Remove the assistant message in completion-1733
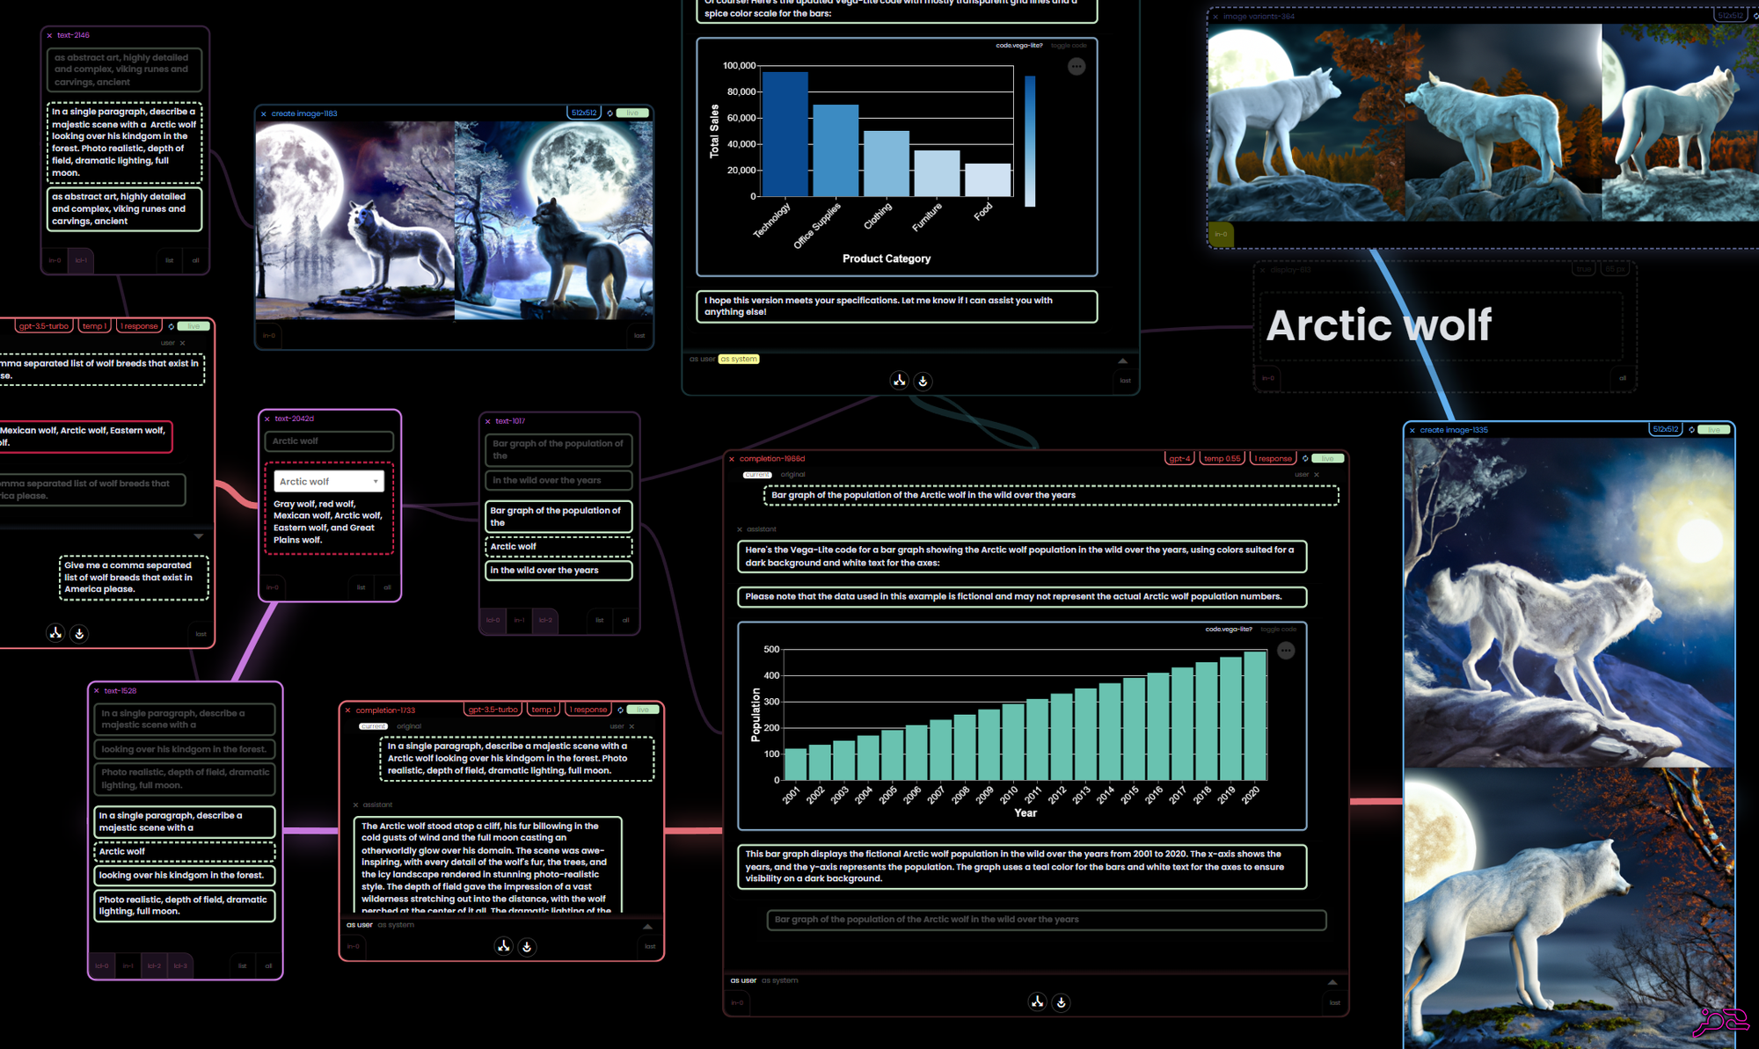This screenshot has width=1759, height=1049. [x=355, y=805]
